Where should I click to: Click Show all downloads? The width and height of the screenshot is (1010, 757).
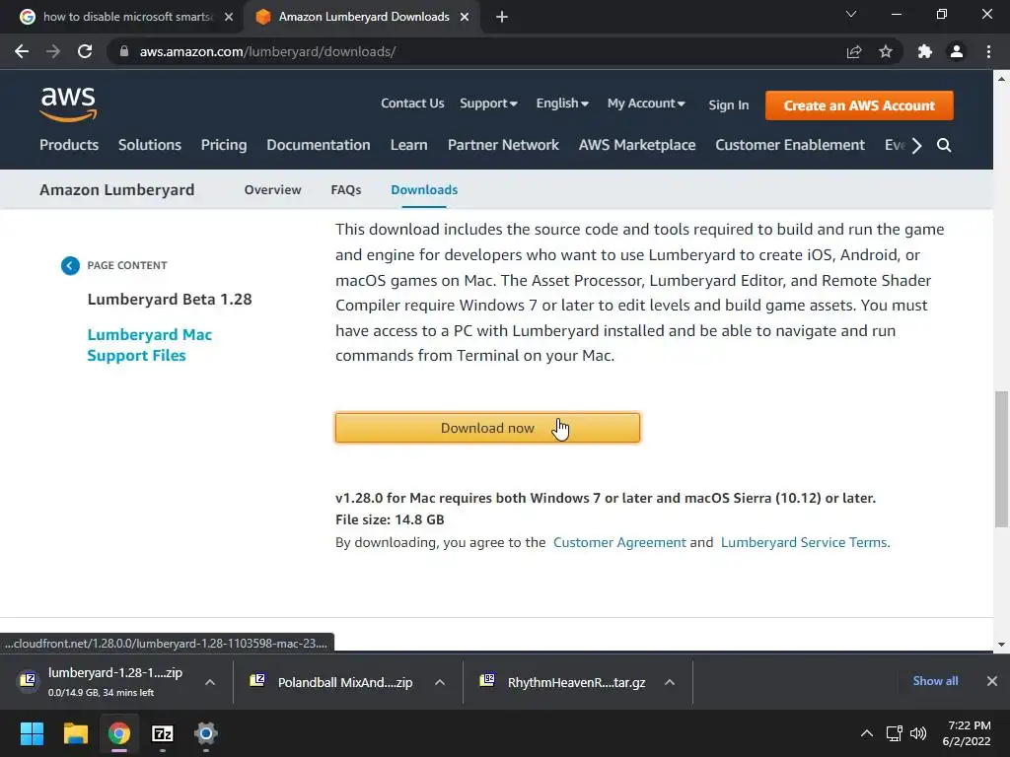pyautogui.click(x=935, y=681)
